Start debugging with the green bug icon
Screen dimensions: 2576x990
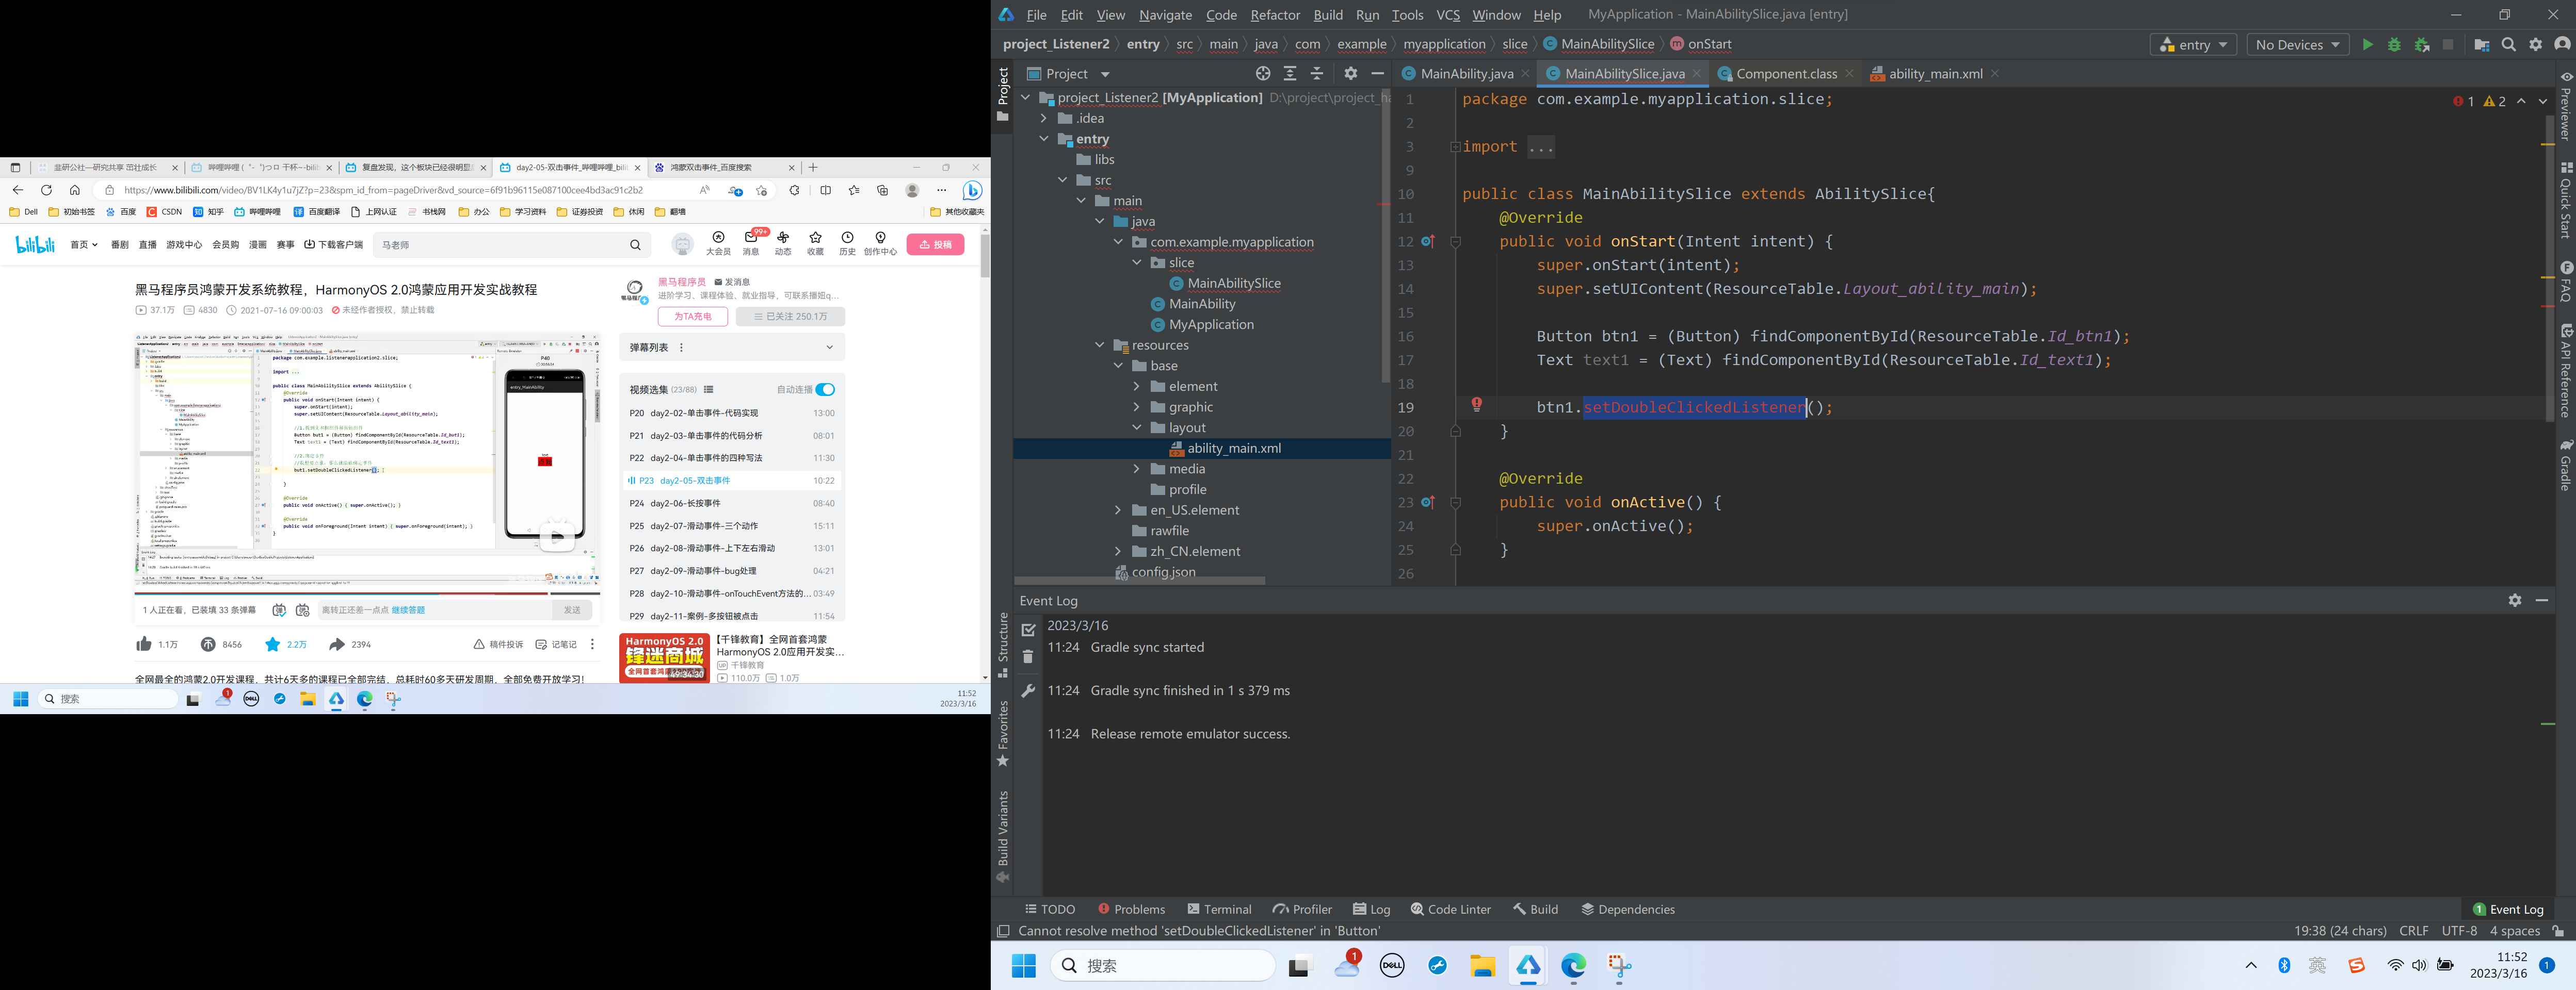(x=2394, y=45)
